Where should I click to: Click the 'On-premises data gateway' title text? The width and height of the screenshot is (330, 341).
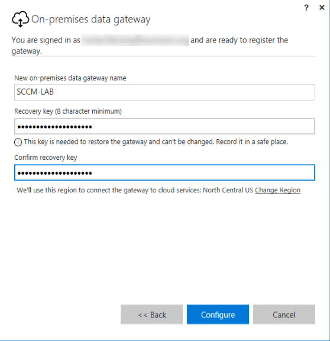coord(91,20)
